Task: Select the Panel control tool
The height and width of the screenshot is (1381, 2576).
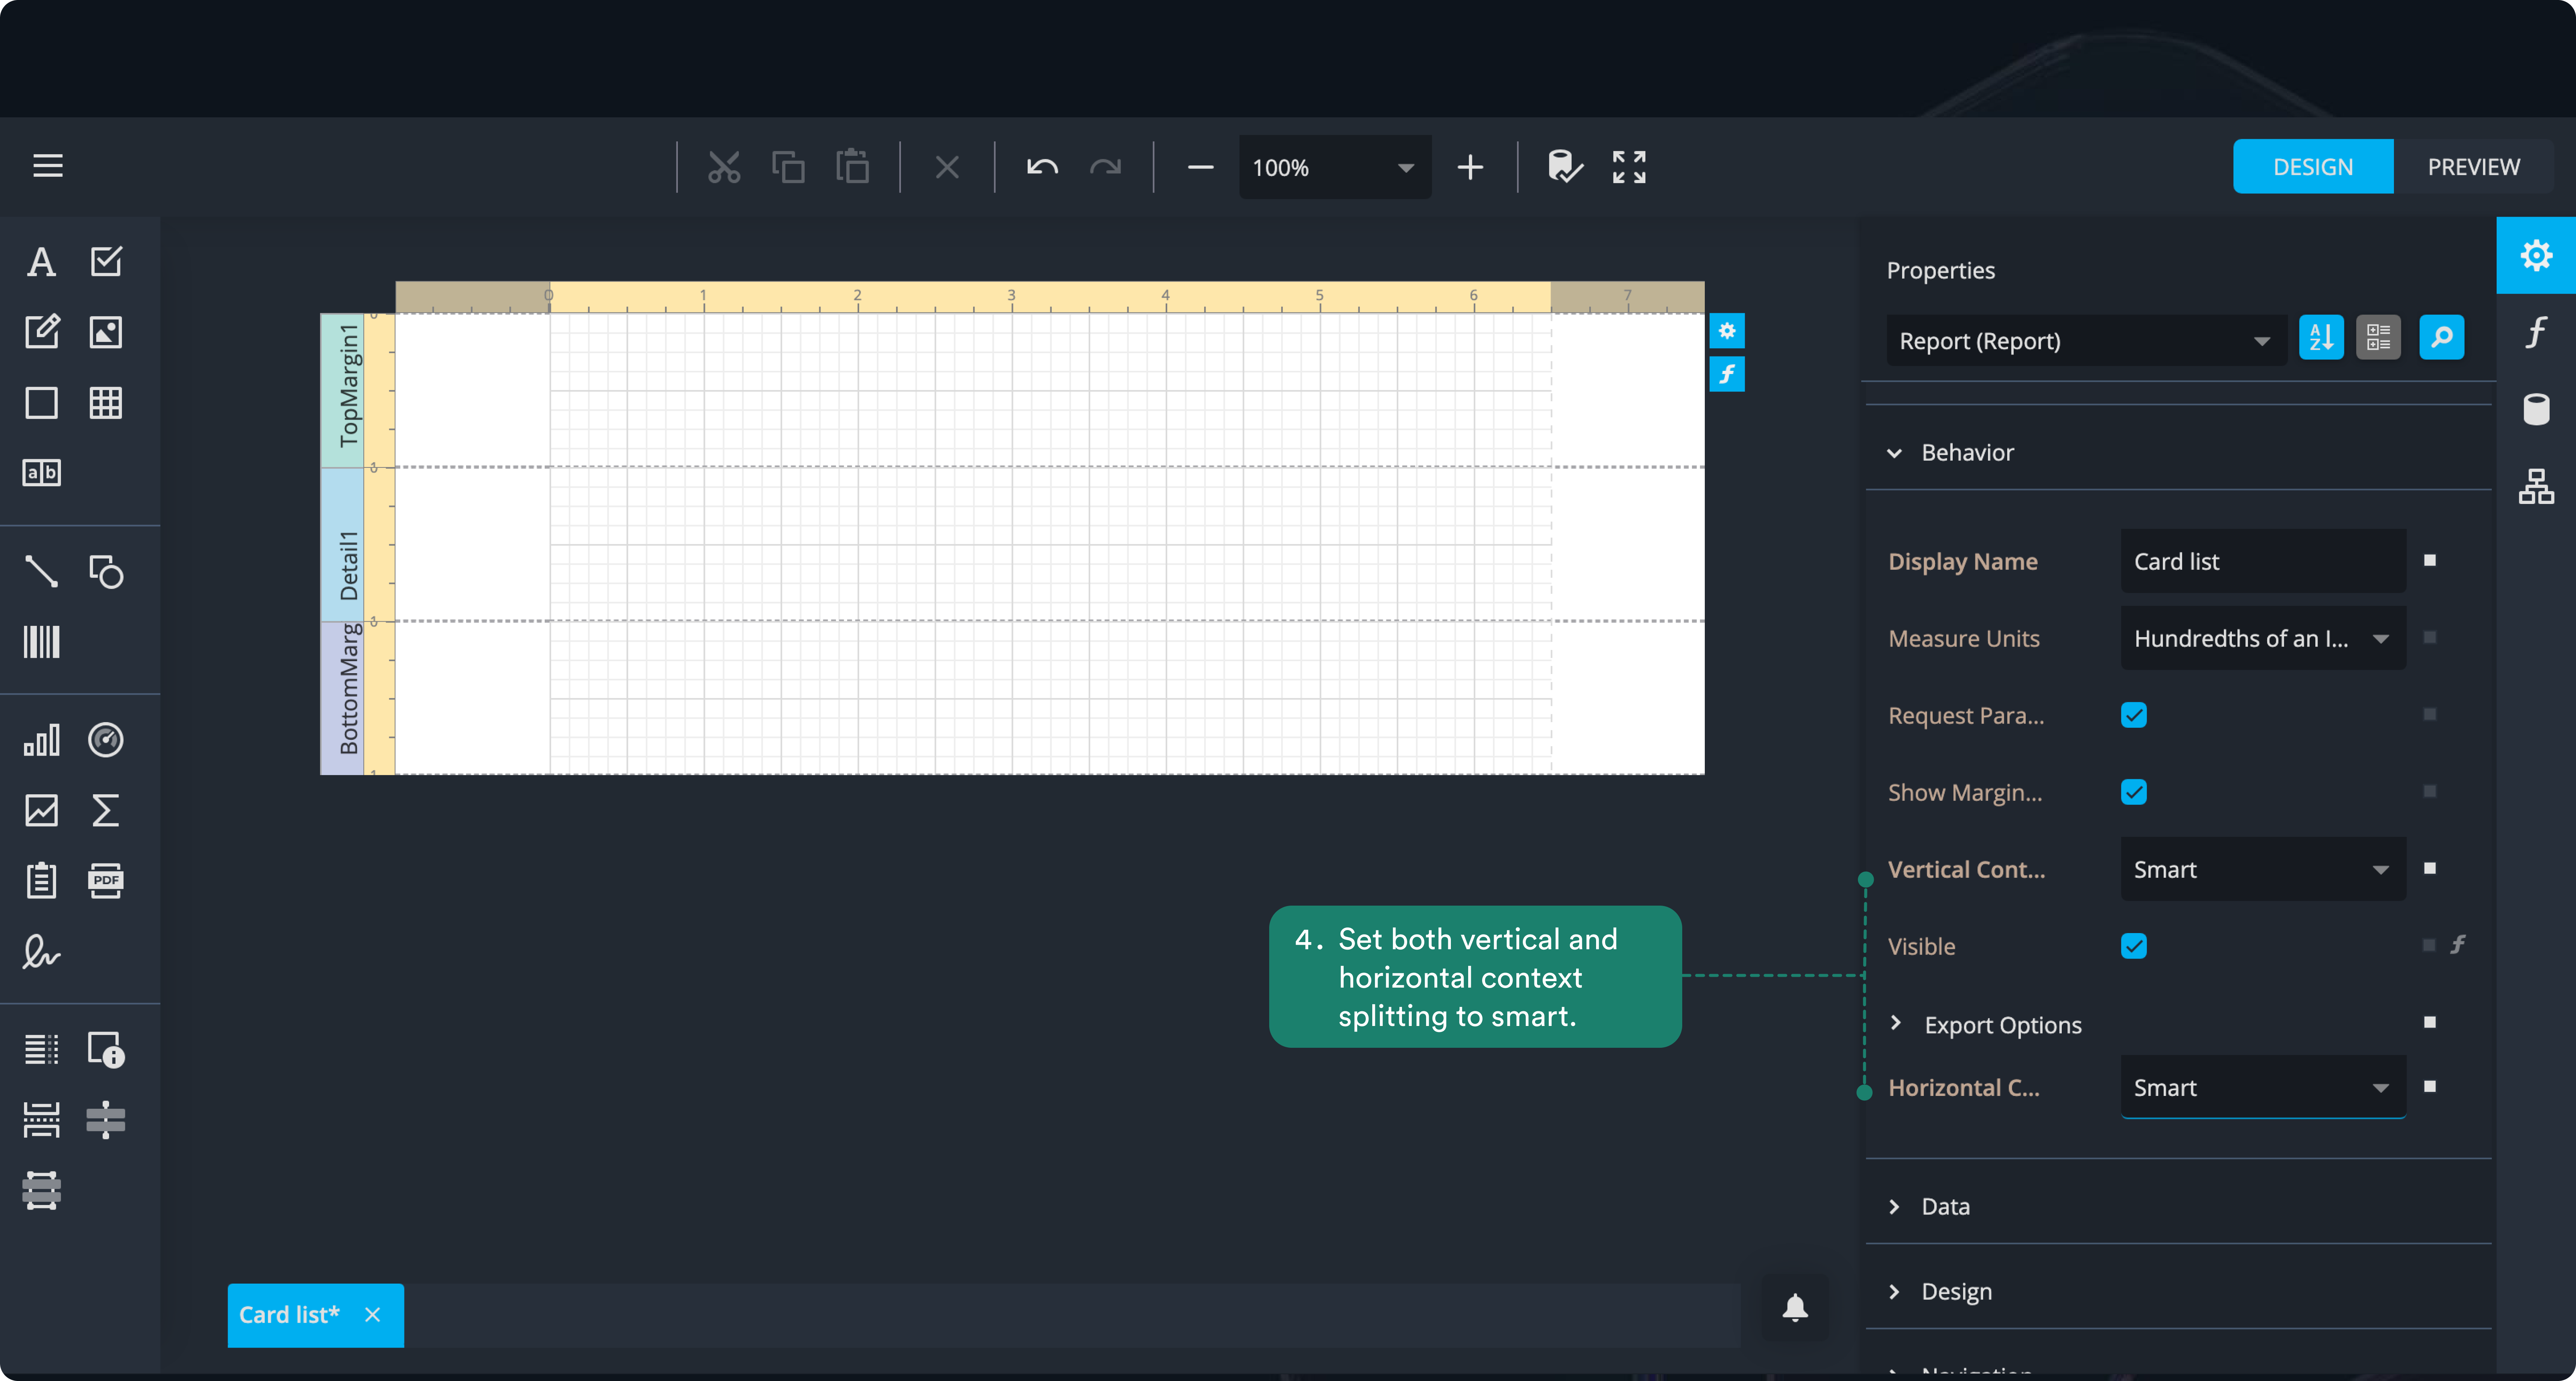Action: 41,403
